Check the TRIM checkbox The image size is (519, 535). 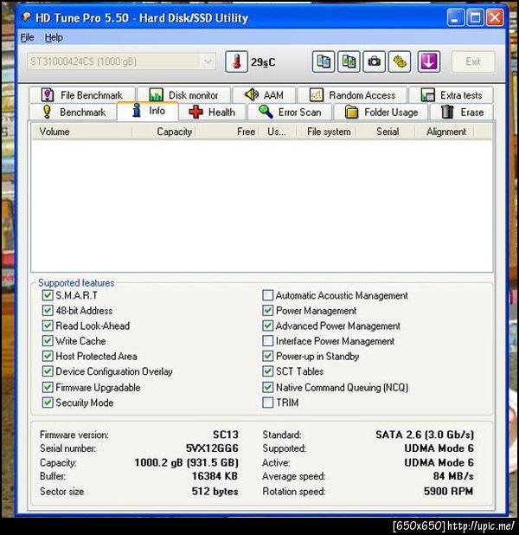click(x=267, y=403)
